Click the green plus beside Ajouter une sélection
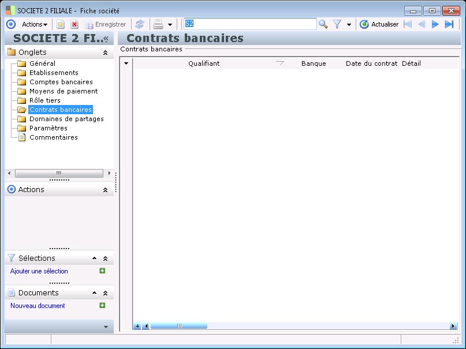This screenshot has width=466, height=349. pos(102,271)
